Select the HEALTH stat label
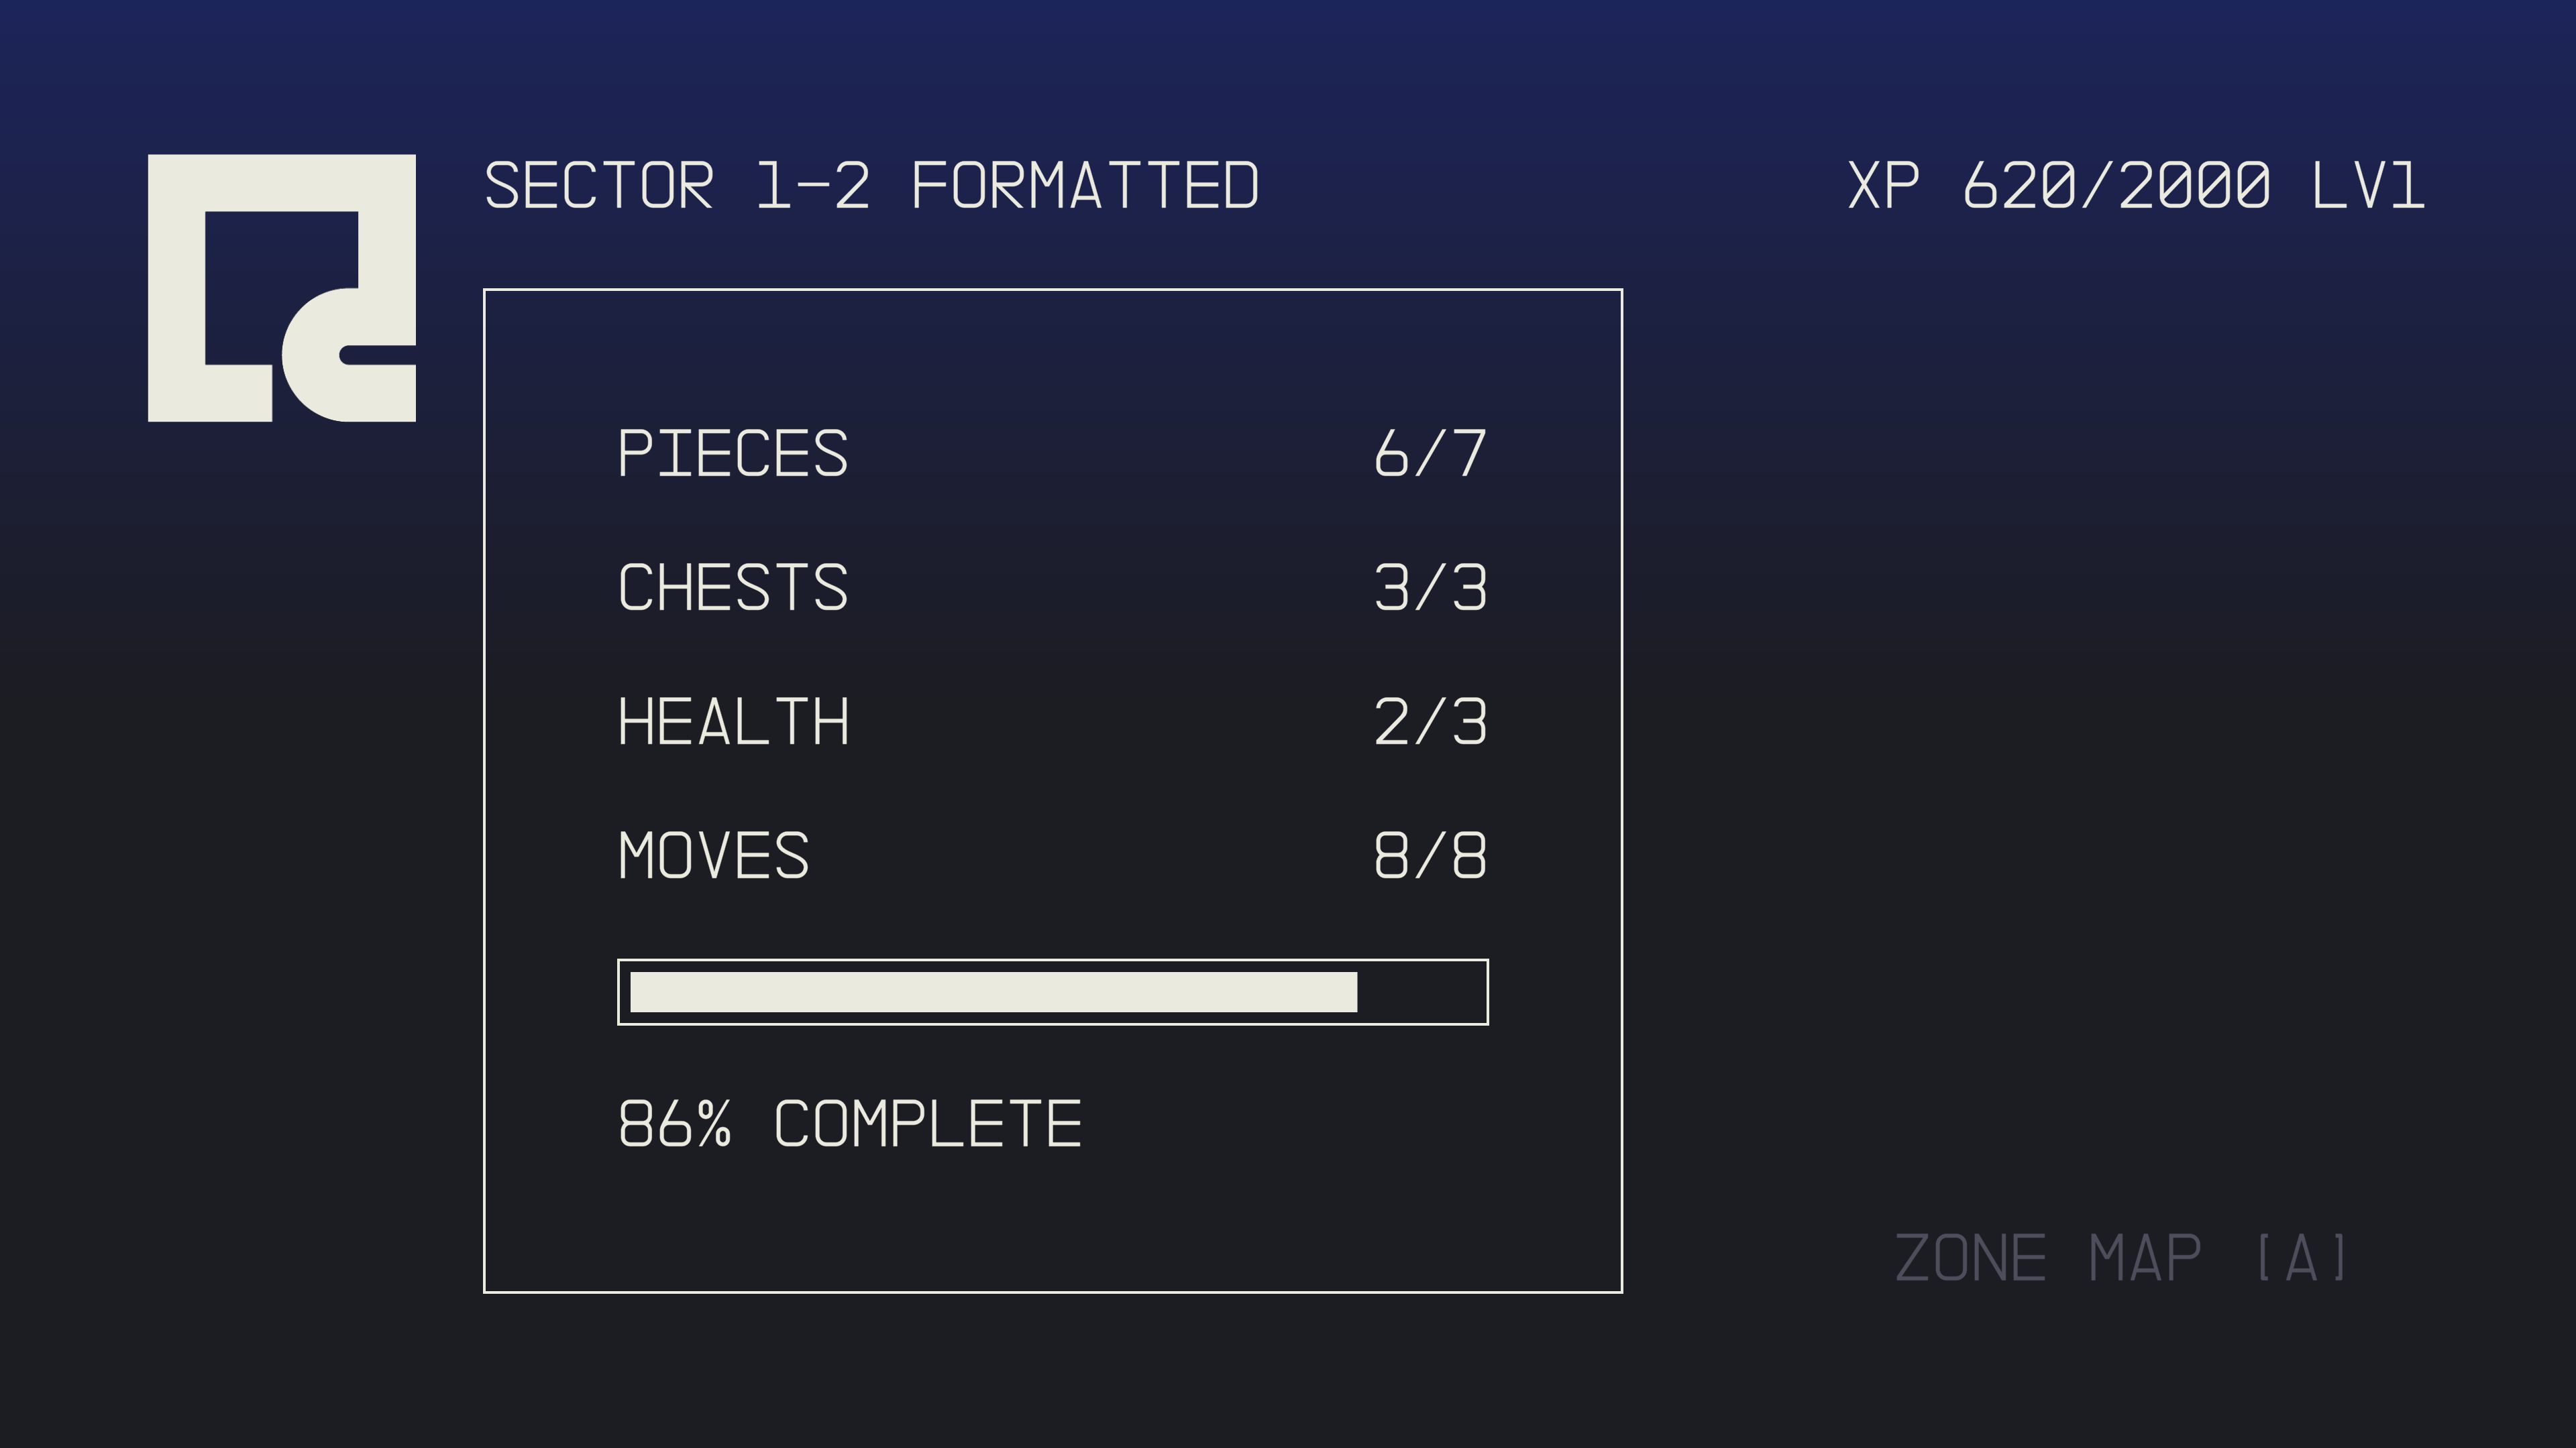 click(733, 721)
